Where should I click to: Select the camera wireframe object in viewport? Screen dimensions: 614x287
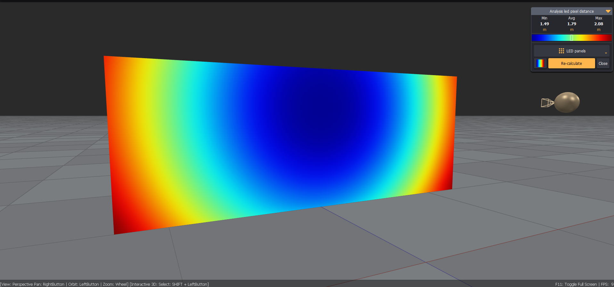tap(547, 103)
